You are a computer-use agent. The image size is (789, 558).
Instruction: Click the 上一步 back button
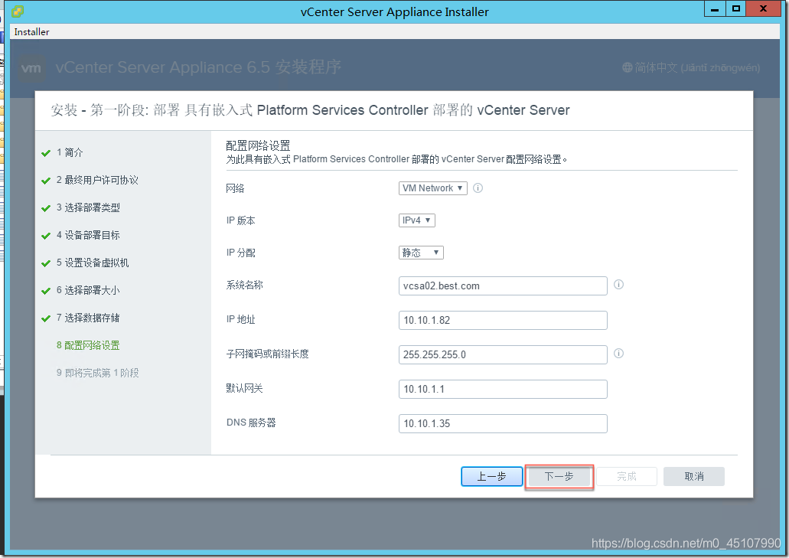[x=491, y=477]
